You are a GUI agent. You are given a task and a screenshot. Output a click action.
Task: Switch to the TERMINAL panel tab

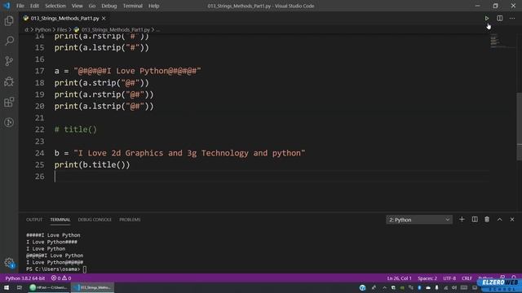coord(60,220)
